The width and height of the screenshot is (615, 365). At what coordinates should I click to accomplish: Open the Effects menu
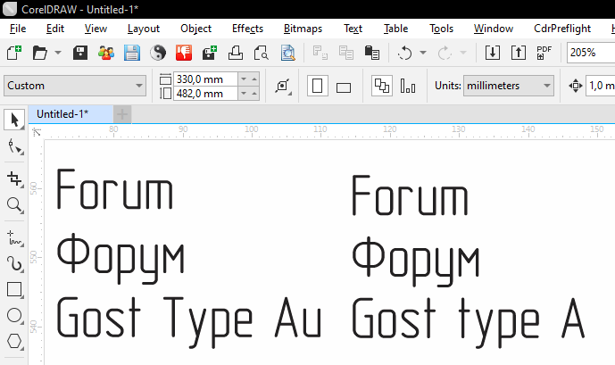click(247, 29)
